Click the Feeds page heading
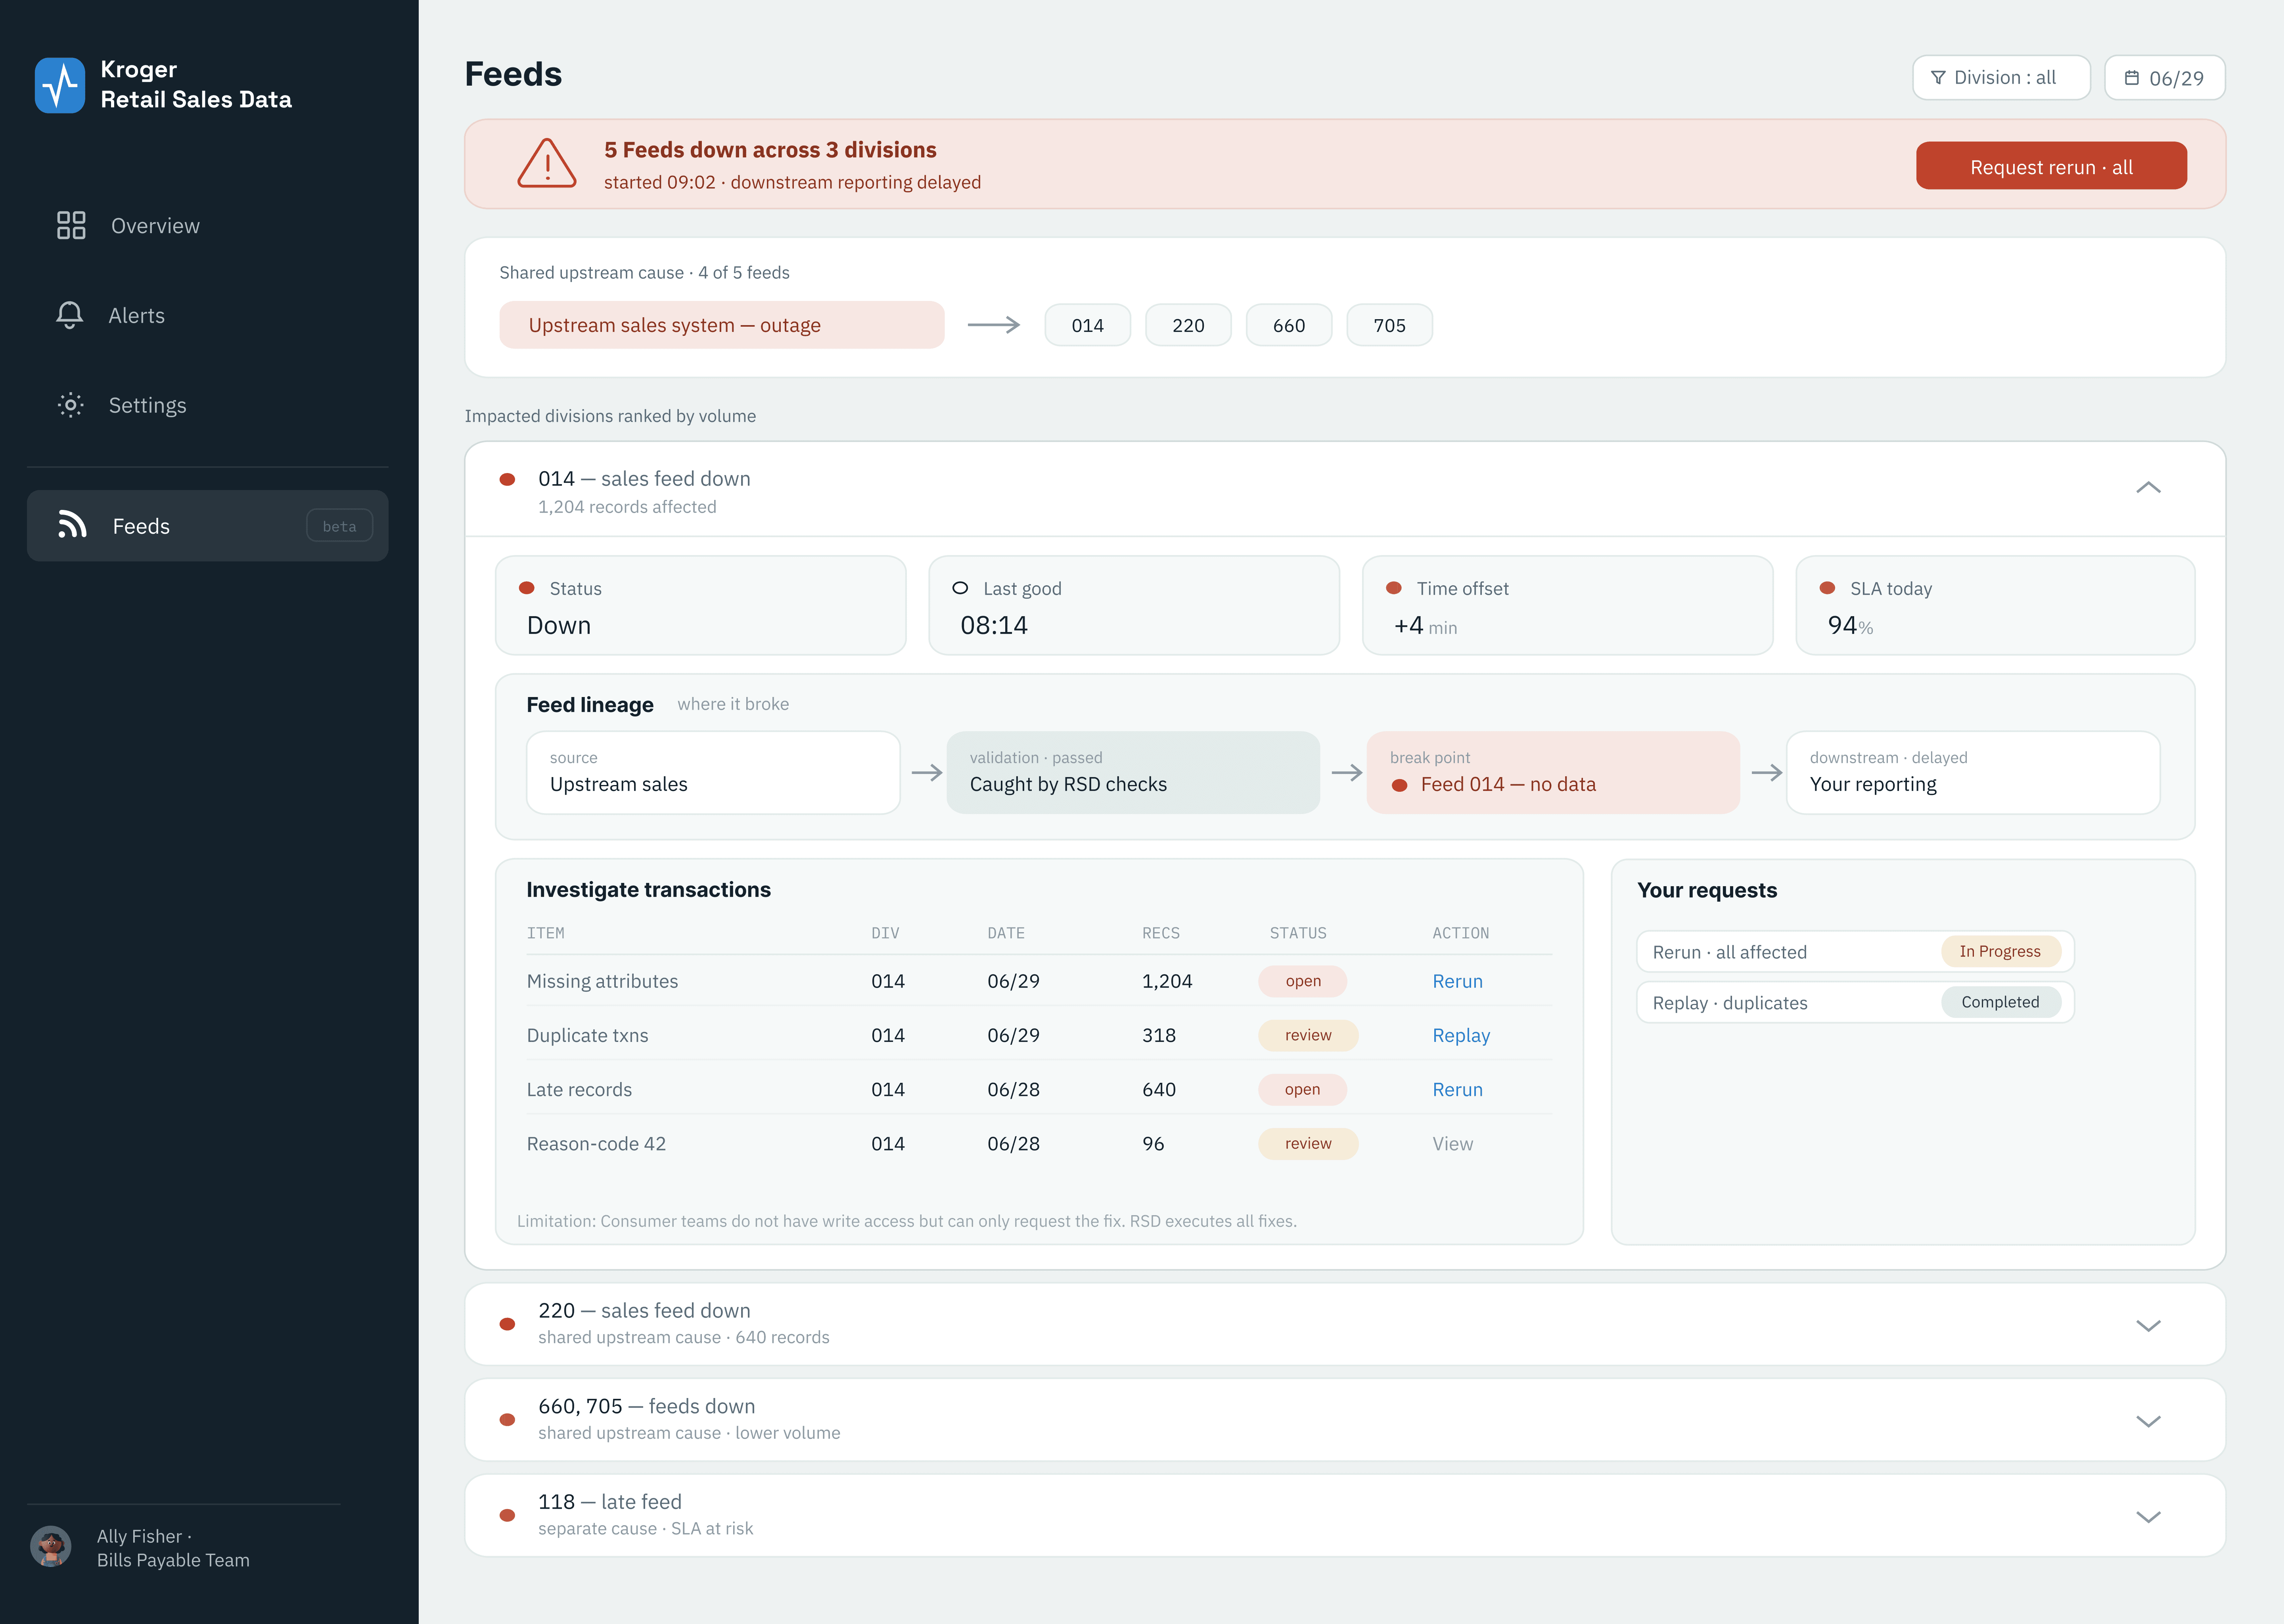Viewport: 2284px width, 1624px height. pyautogui.click(x=513, y=74)
